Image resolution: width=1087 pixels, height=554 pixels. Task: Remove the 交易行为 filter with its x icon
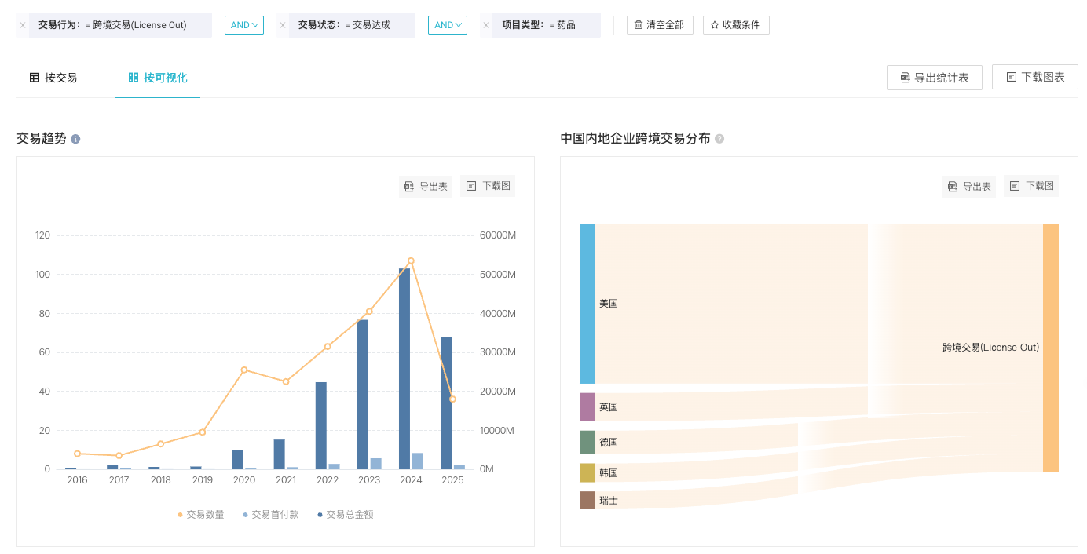[23, 25]
